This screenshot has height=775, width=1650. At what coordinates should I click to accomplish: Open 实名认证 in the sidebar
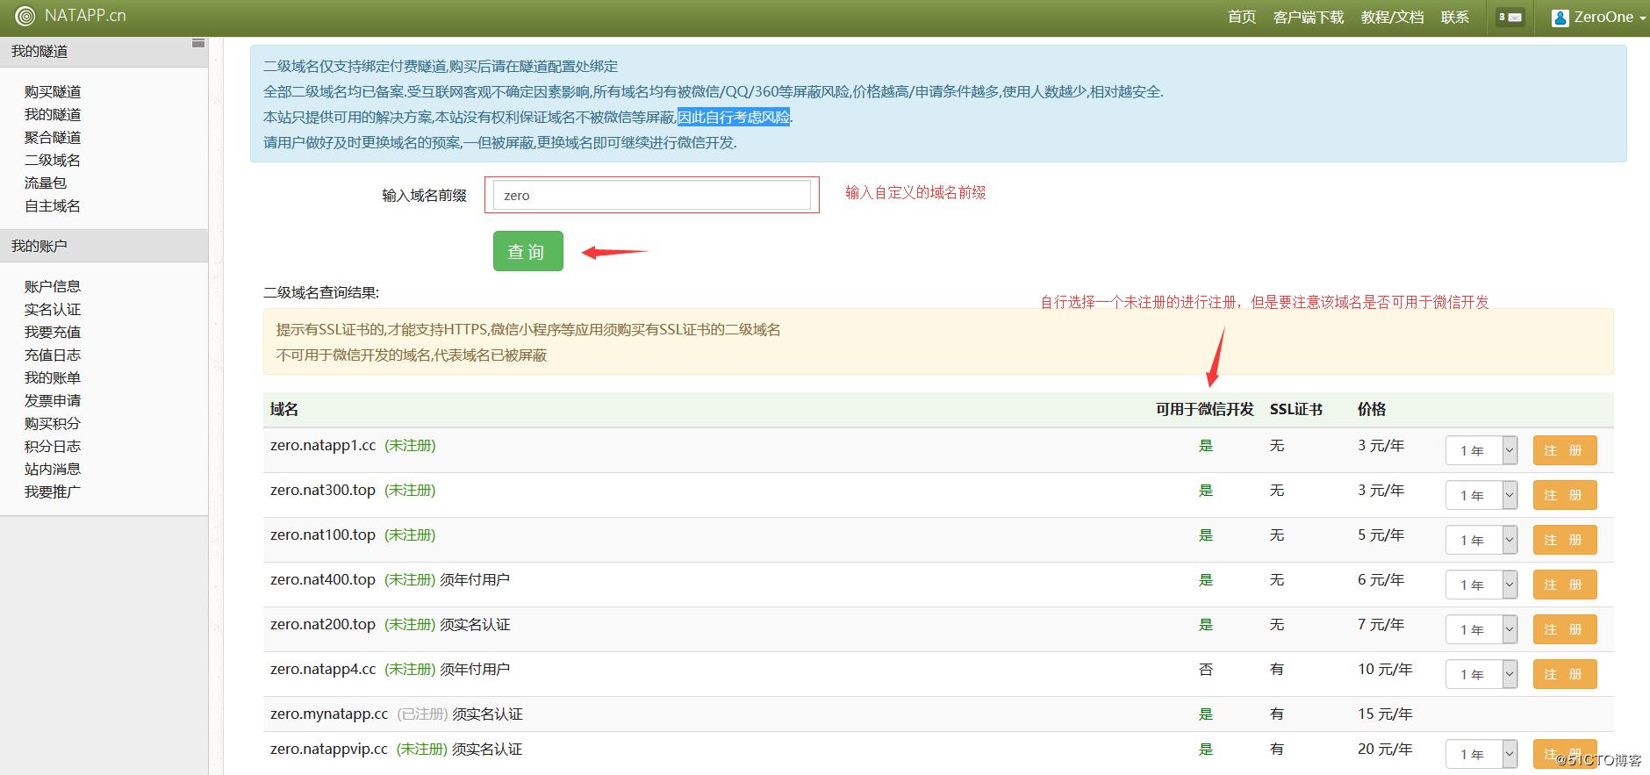click(53, 309)
